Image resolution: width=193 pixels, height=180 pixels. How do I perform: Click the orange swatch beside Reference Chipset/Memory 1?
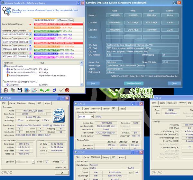point(30,31)
